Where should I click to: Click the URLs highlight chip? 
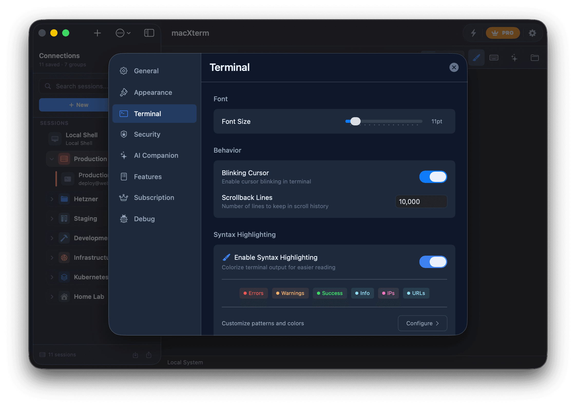click(416, 293)
